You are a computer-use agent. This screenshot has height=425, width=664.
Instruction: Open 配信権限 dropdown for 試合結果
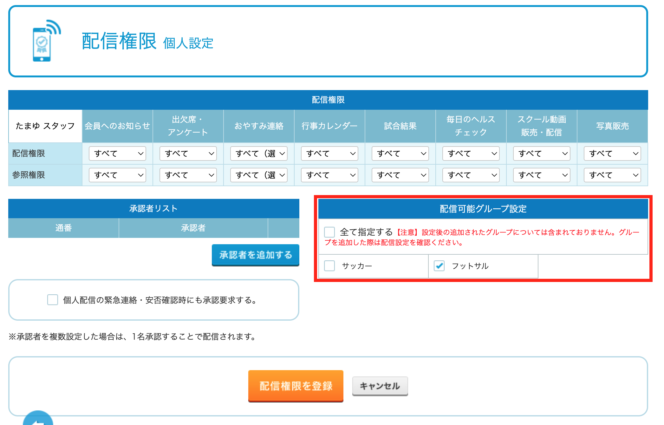400,154
